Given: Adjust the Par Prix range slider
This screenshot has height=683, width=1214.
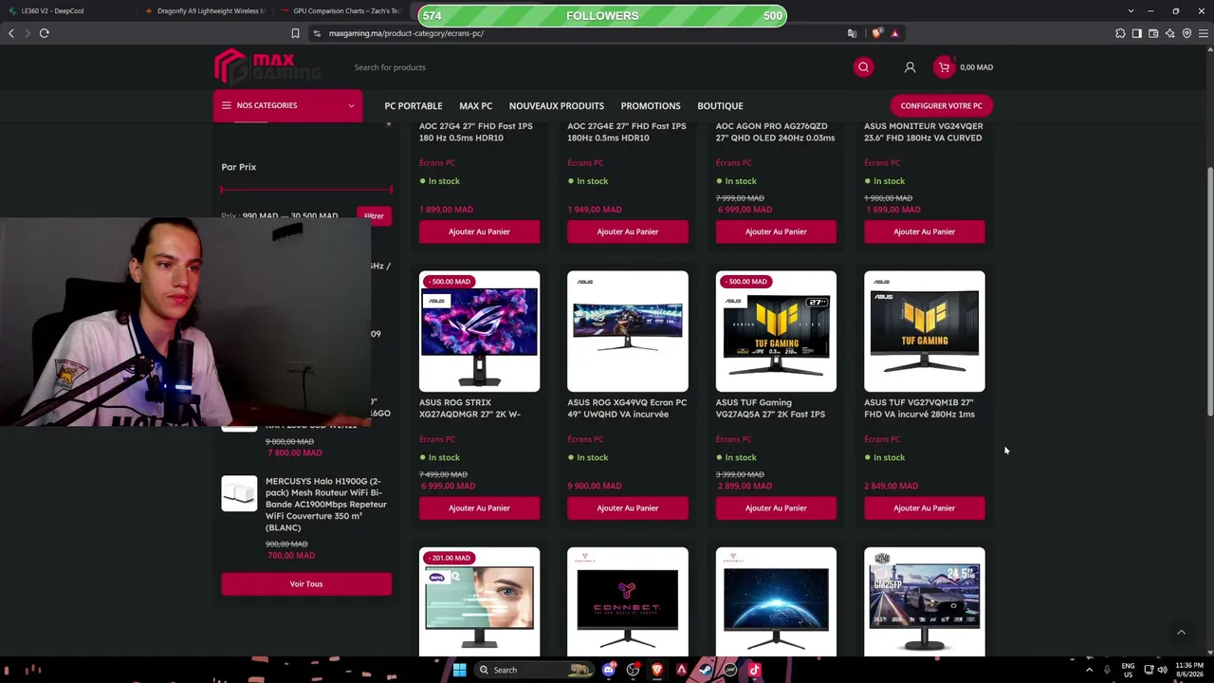Looking at the screenshot, I should (x=306, y=190).
